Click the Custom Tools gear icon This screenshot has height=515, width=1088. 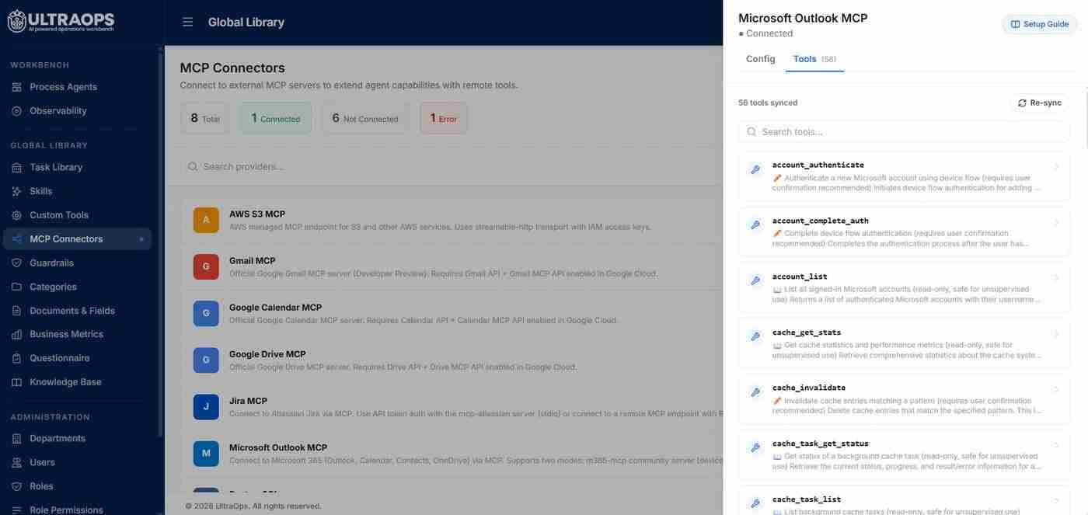(16, 215)
